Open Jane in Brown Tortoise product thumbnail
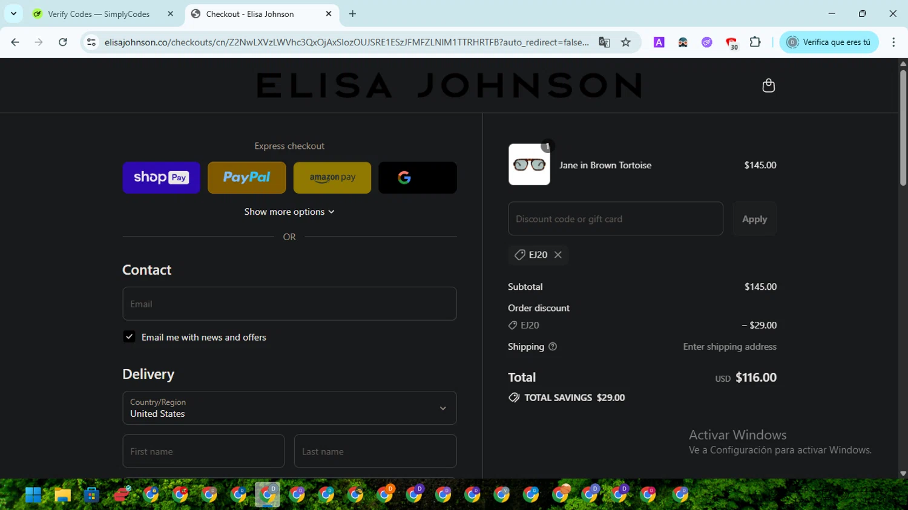 tap(529, 165)
